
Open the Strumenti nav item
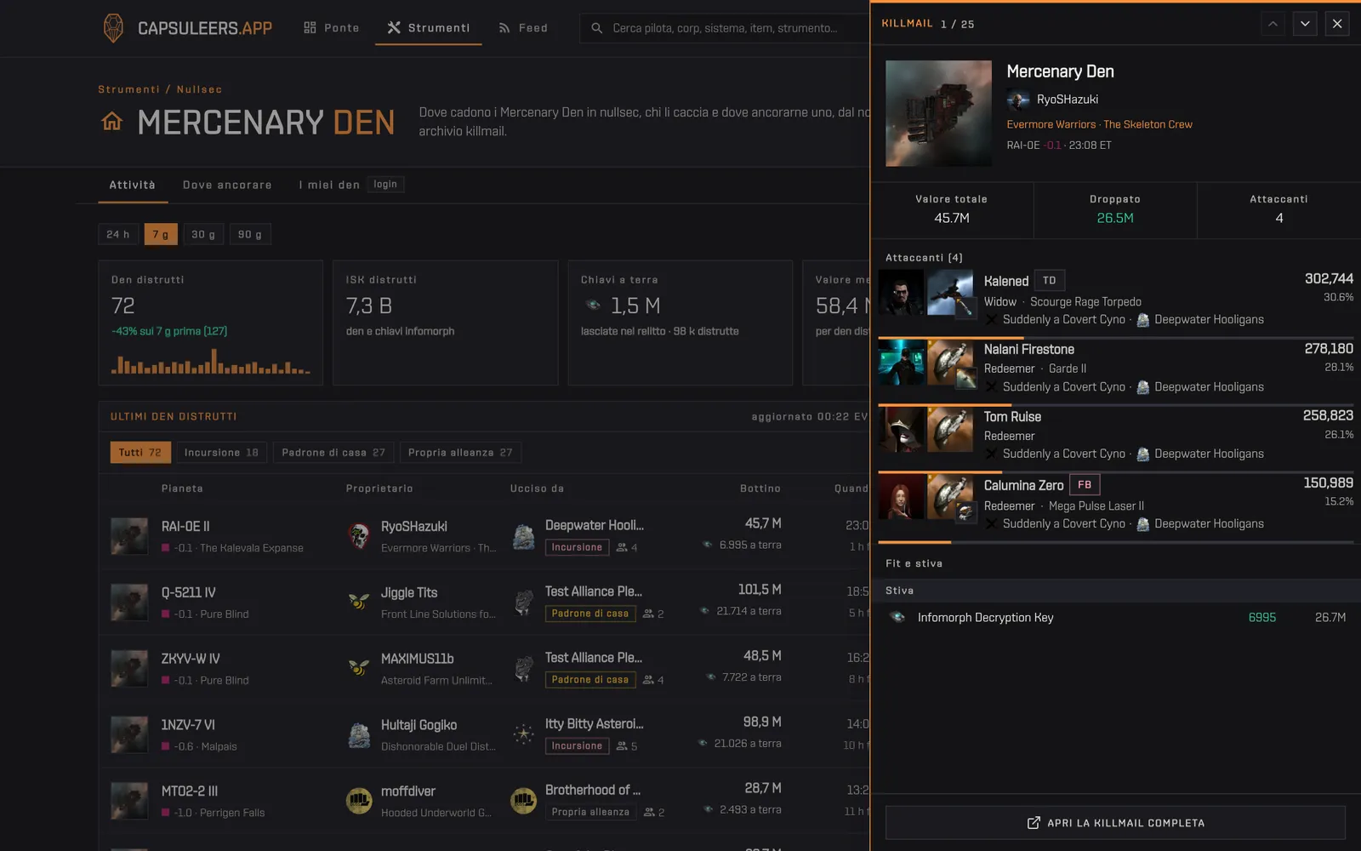tap(429, 28)
